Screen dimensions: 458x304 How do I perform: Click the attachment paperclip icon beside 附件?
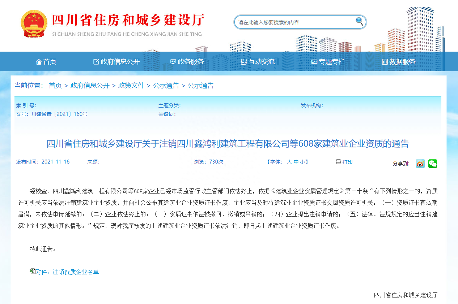pyautogui.click(x=33, y=272)
